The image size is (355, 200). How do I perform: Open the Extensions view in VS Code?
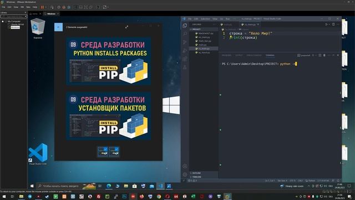point(185,59)
